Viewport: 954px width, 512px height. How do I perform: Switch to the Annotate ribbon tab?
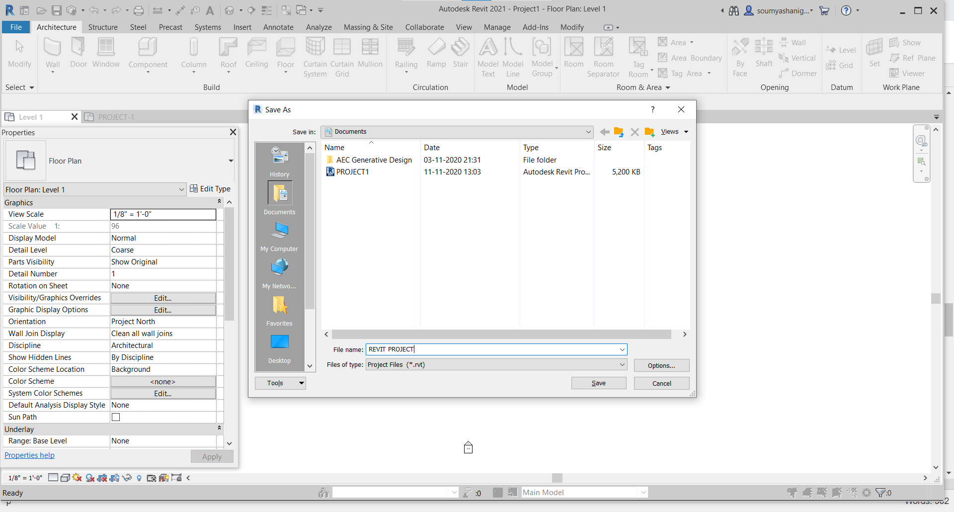point(278,27)
